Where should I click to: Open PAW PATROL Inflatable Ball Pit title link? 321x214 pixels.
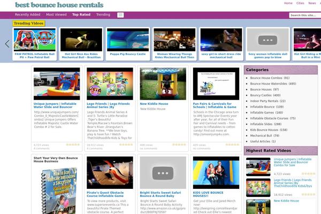coord(35,56)
